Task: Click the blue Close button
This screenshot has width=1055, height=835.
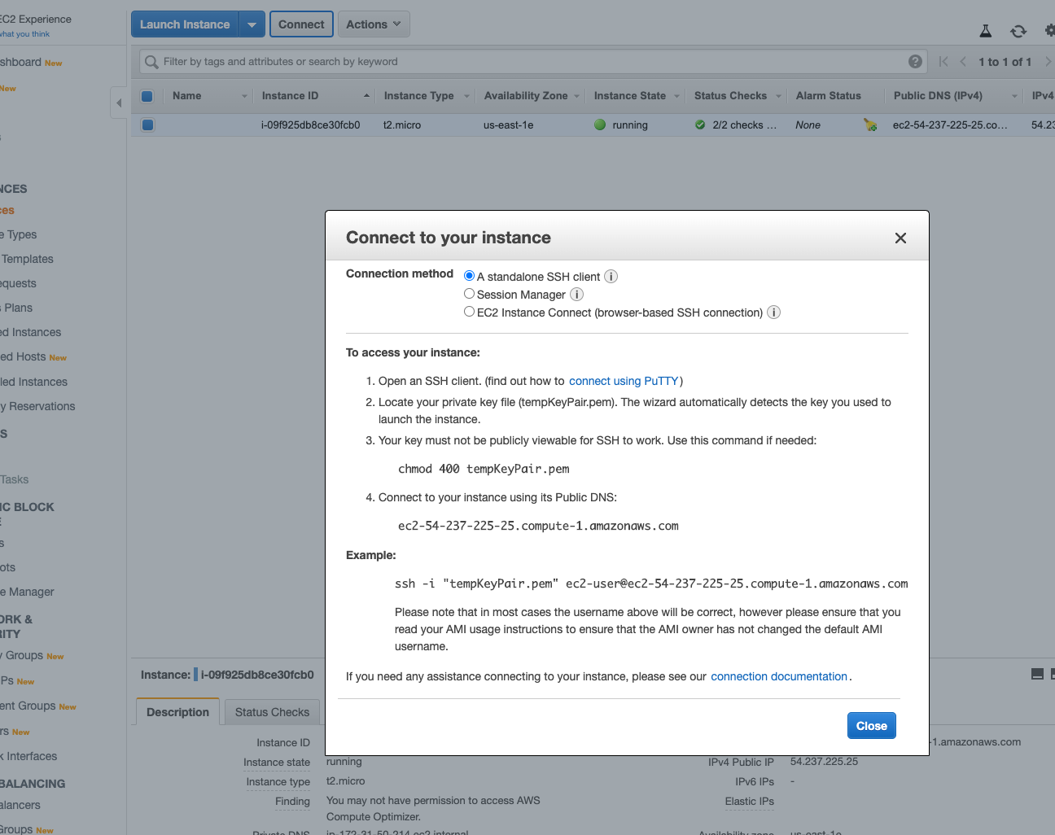Action: click(871, 726)
